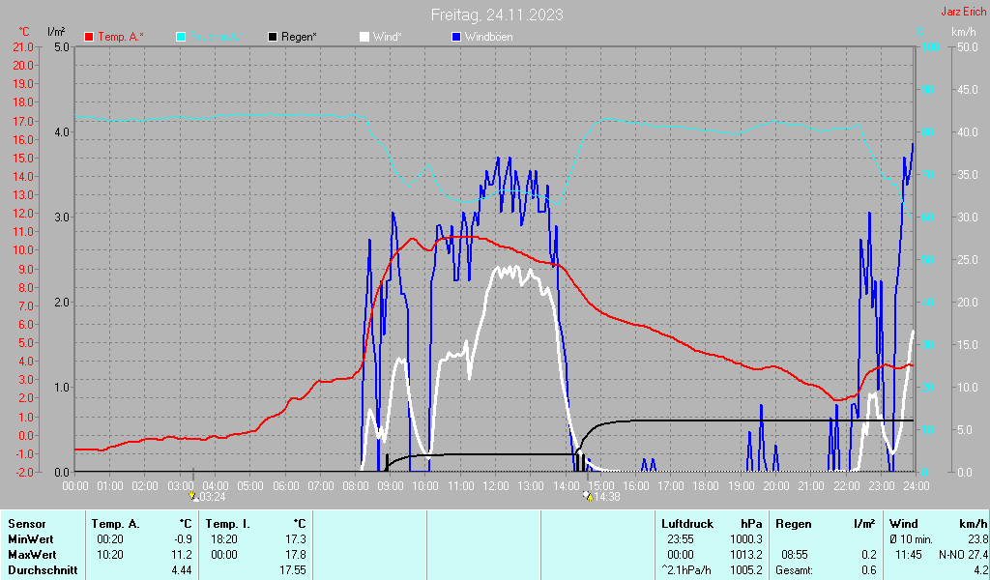Select the Temp. A. legend label
Viewport: 990px width, 580px height.
point(121,37)
